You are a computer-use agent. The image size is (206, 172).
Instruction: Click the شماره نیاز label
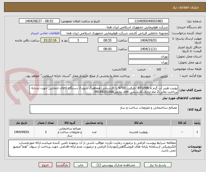tap(194, 21)
